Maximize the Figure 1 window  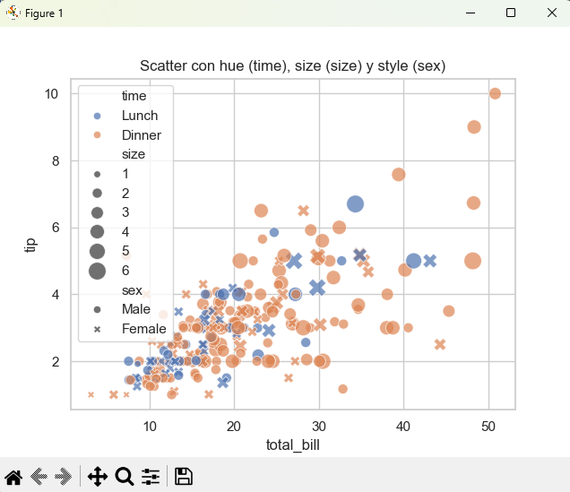click(x=511, y=13)
